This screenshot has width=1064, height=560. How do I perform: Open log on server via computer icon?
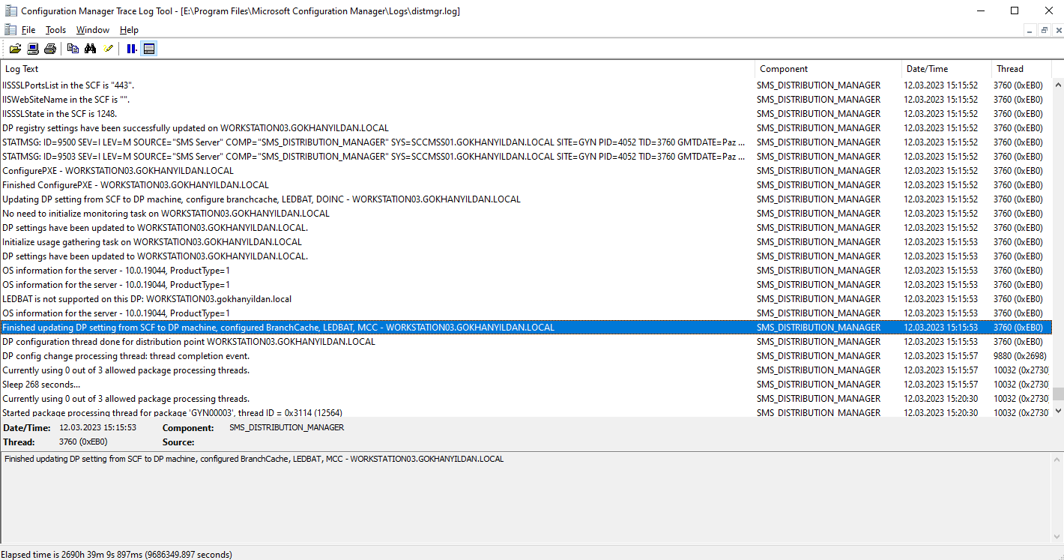pyautogui.click(x=33, y=49)
